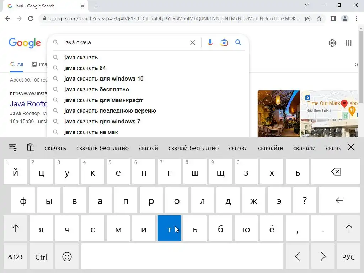Close the 'javá - Google Search' tab
The image size is (364, 273).
click(x=82, y=6)
